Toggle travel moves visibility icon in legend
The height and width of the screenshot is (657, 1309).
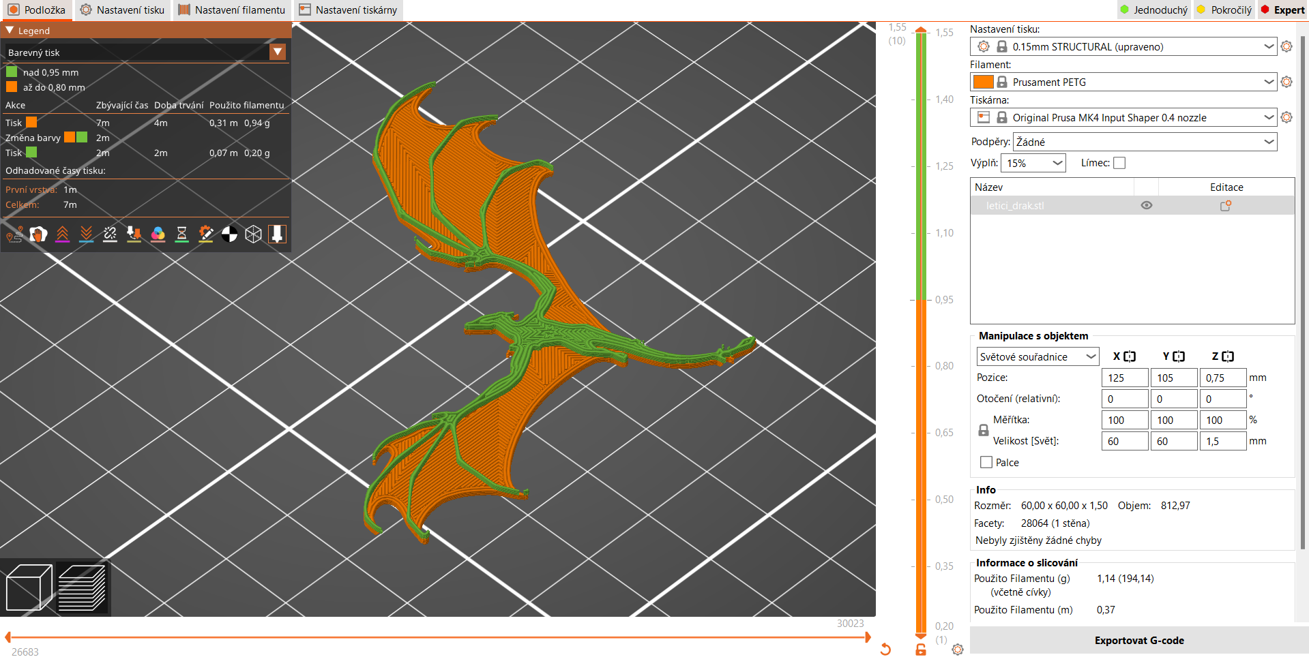(14, 234)
